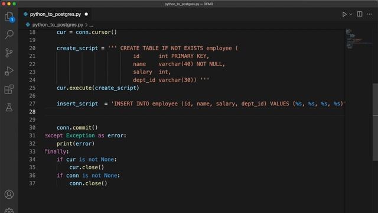Screen dimensions: 378x213
Task: Click 'if conn is not None:' line
Action: point(88,175)
